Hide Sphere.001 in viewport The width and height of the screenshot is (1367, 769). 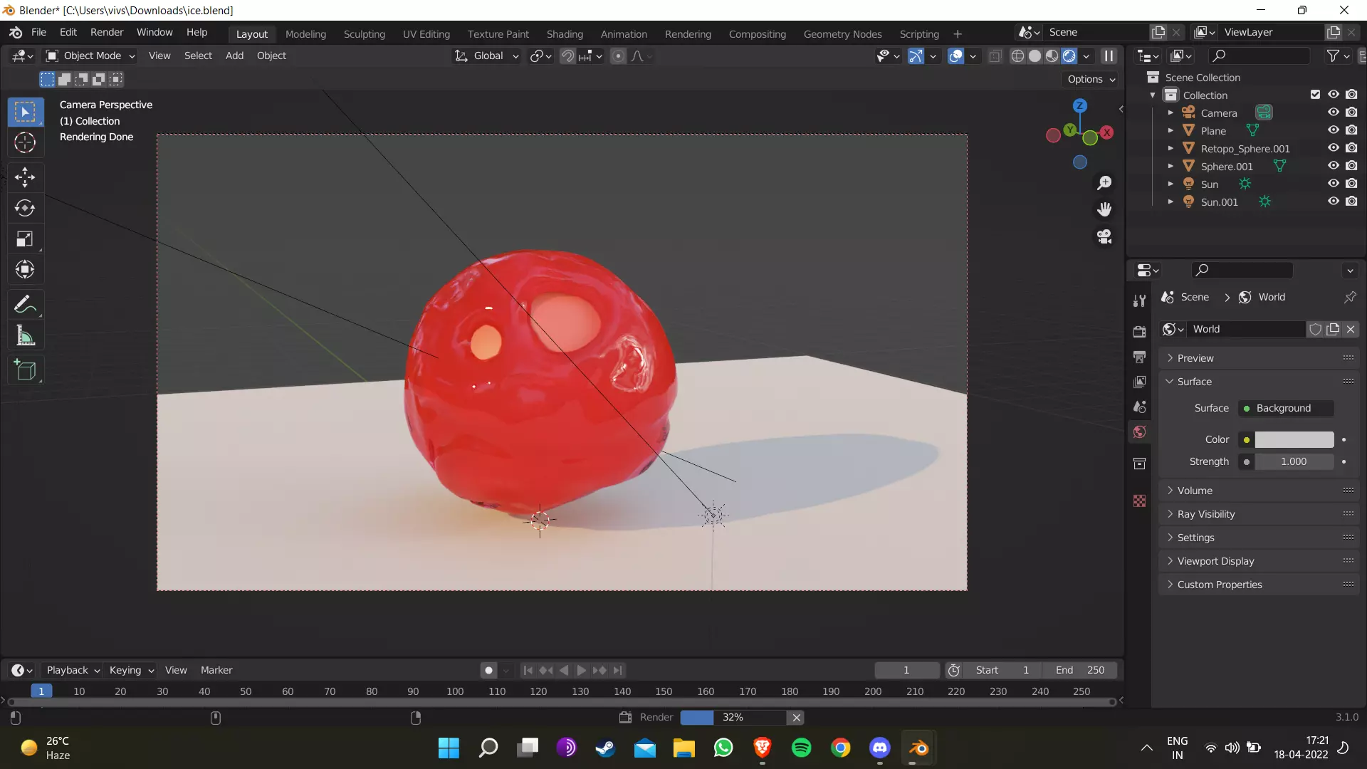pos(1334,166)
